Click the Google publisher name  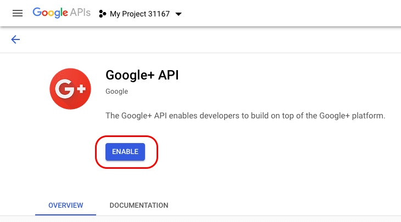pyautogui.click(x=116, y=92)
